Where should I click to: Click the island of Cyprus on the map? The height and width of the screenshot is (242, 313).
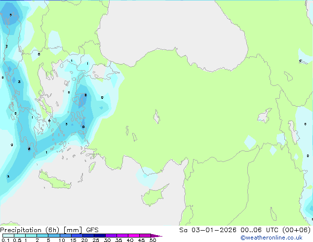click(x=153, y=197)
